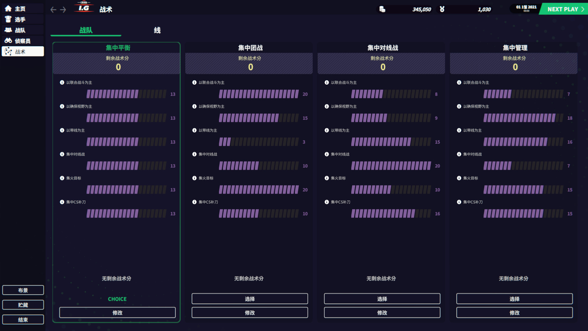Viewport: 588px width, 331px height.
Task: Click the 侦察员 scout binoculars icon
Action: 8,40
